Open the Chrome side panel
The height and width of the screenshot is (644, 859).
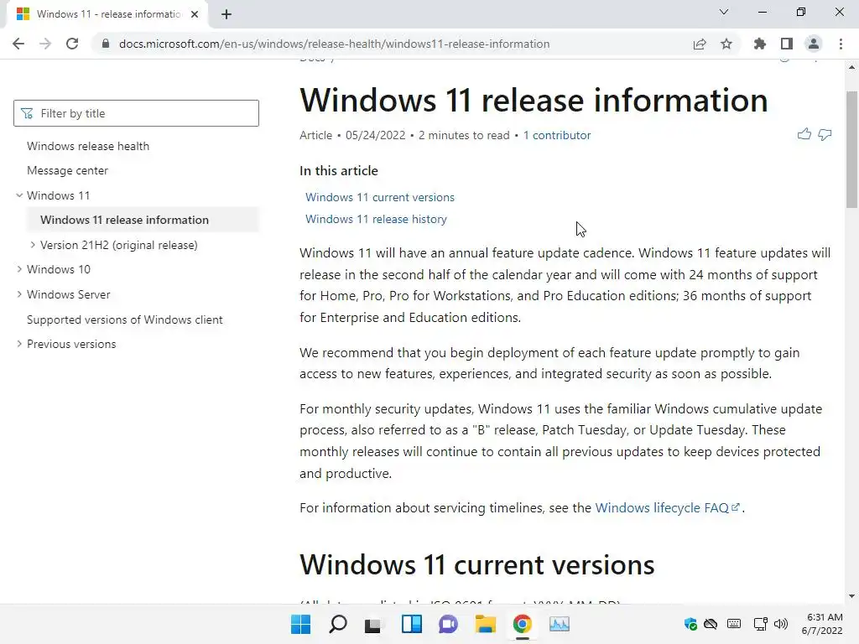point(787,44)
